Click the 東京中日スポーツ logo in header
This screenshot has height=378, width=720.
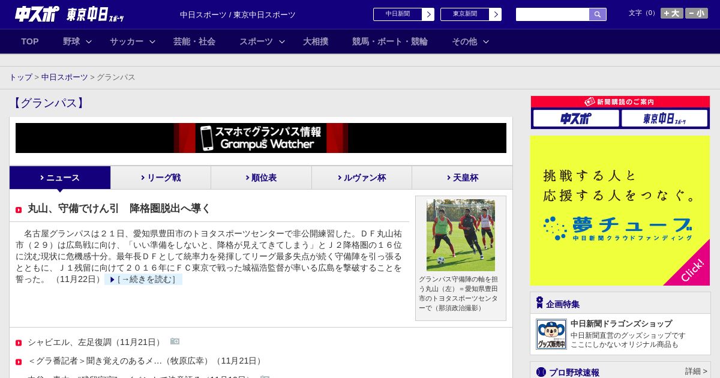point(95,14)
